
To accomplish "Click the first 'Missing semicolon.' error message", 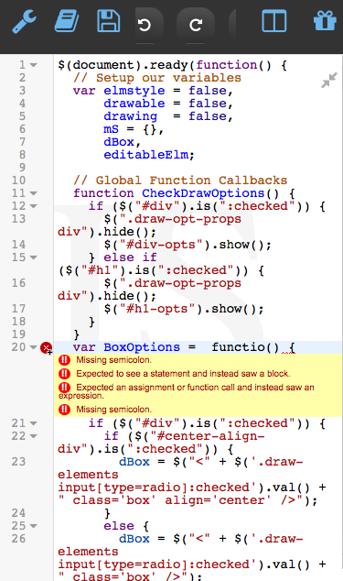I will [x=114, y=360].
